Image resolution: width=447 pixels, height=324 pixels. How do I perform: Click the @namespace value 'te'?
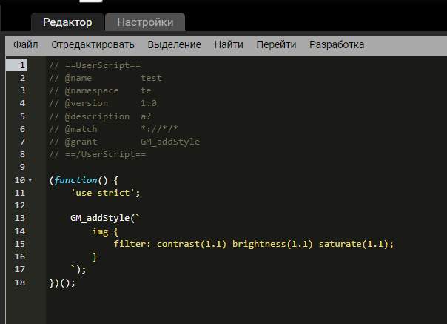(146, 90)
